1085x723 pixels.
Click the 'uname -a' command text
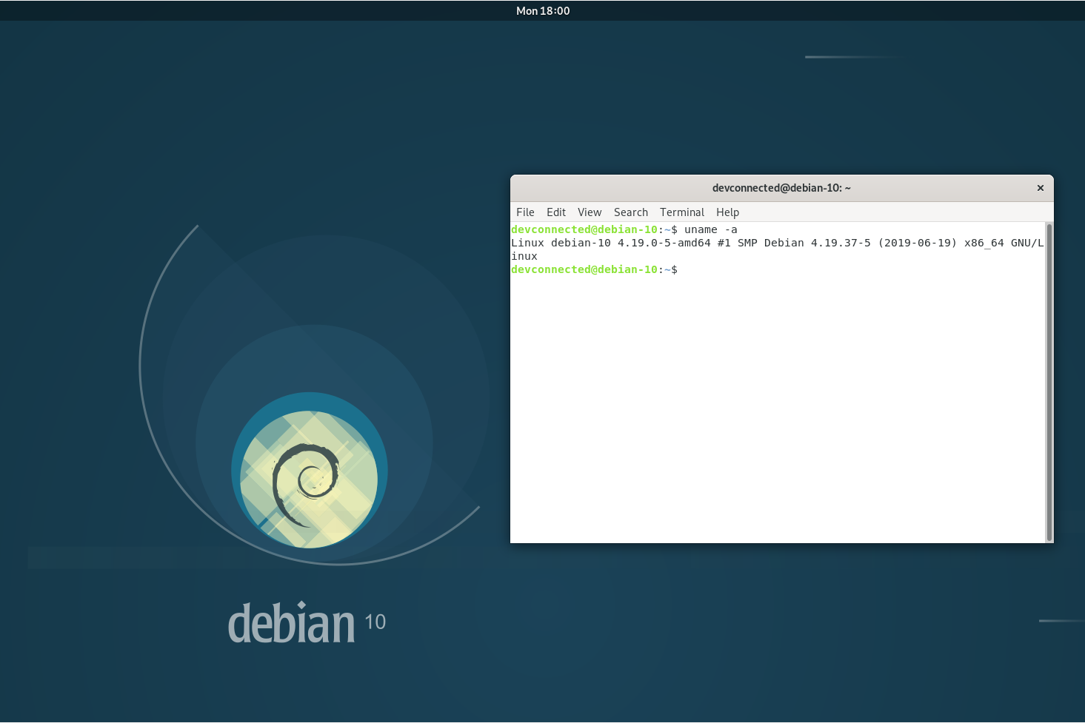pos(711,229)
